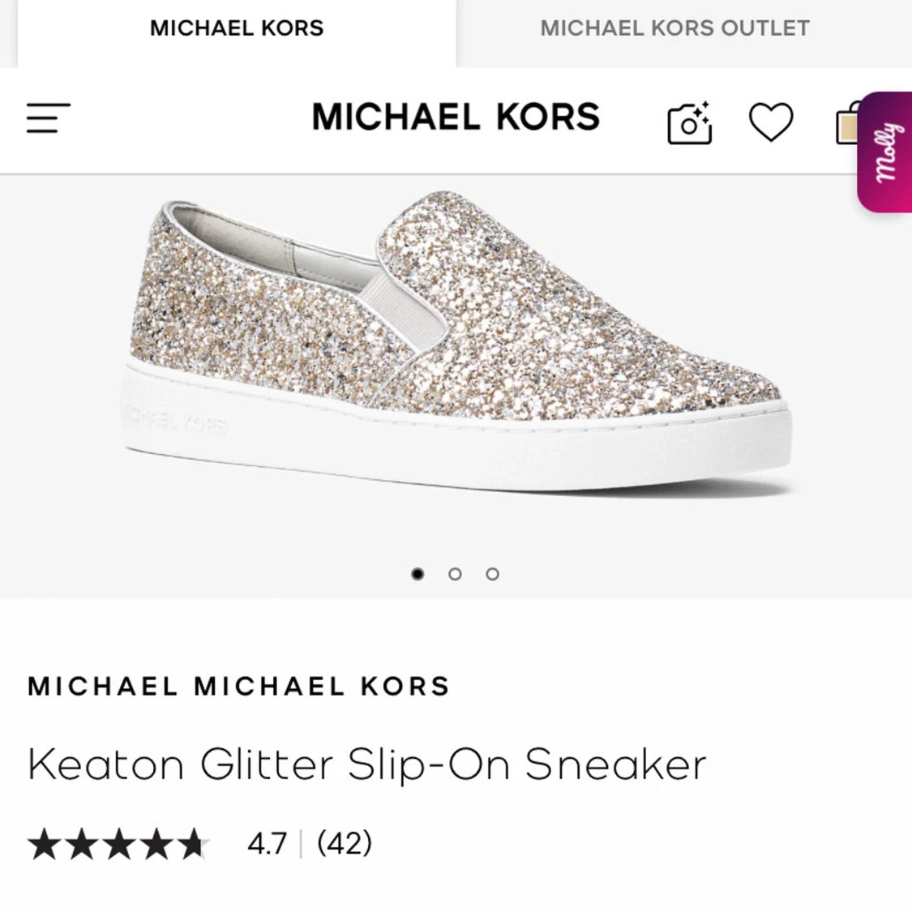Open the Molly side tab
The image size is (912, 912).
click(885, 152)
